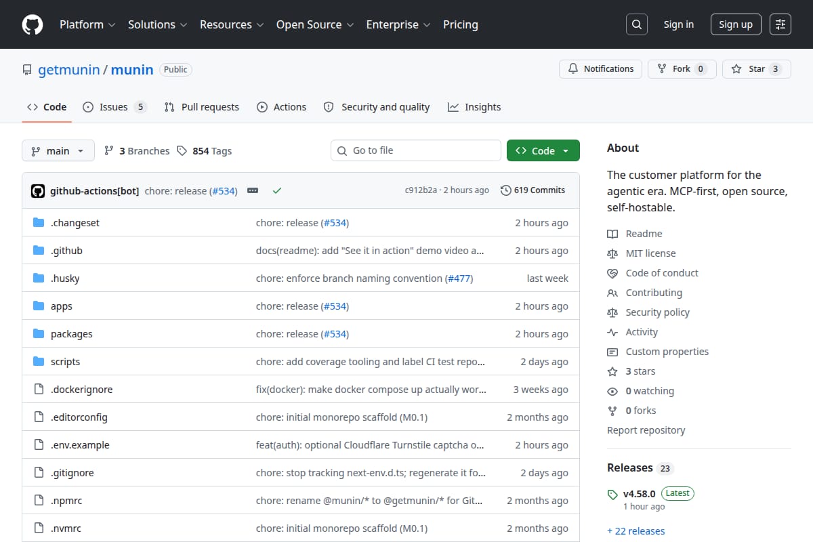
Task: Click the .dockerignore file icon
Action: pyautogui.click(x=39, y=390)
